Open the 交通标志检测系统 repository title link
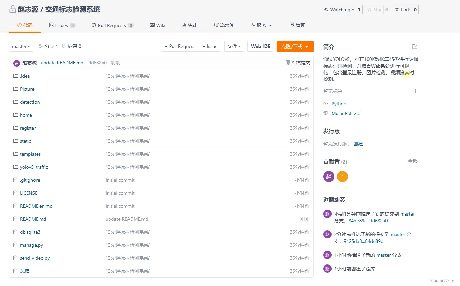 tap(72, 10)
